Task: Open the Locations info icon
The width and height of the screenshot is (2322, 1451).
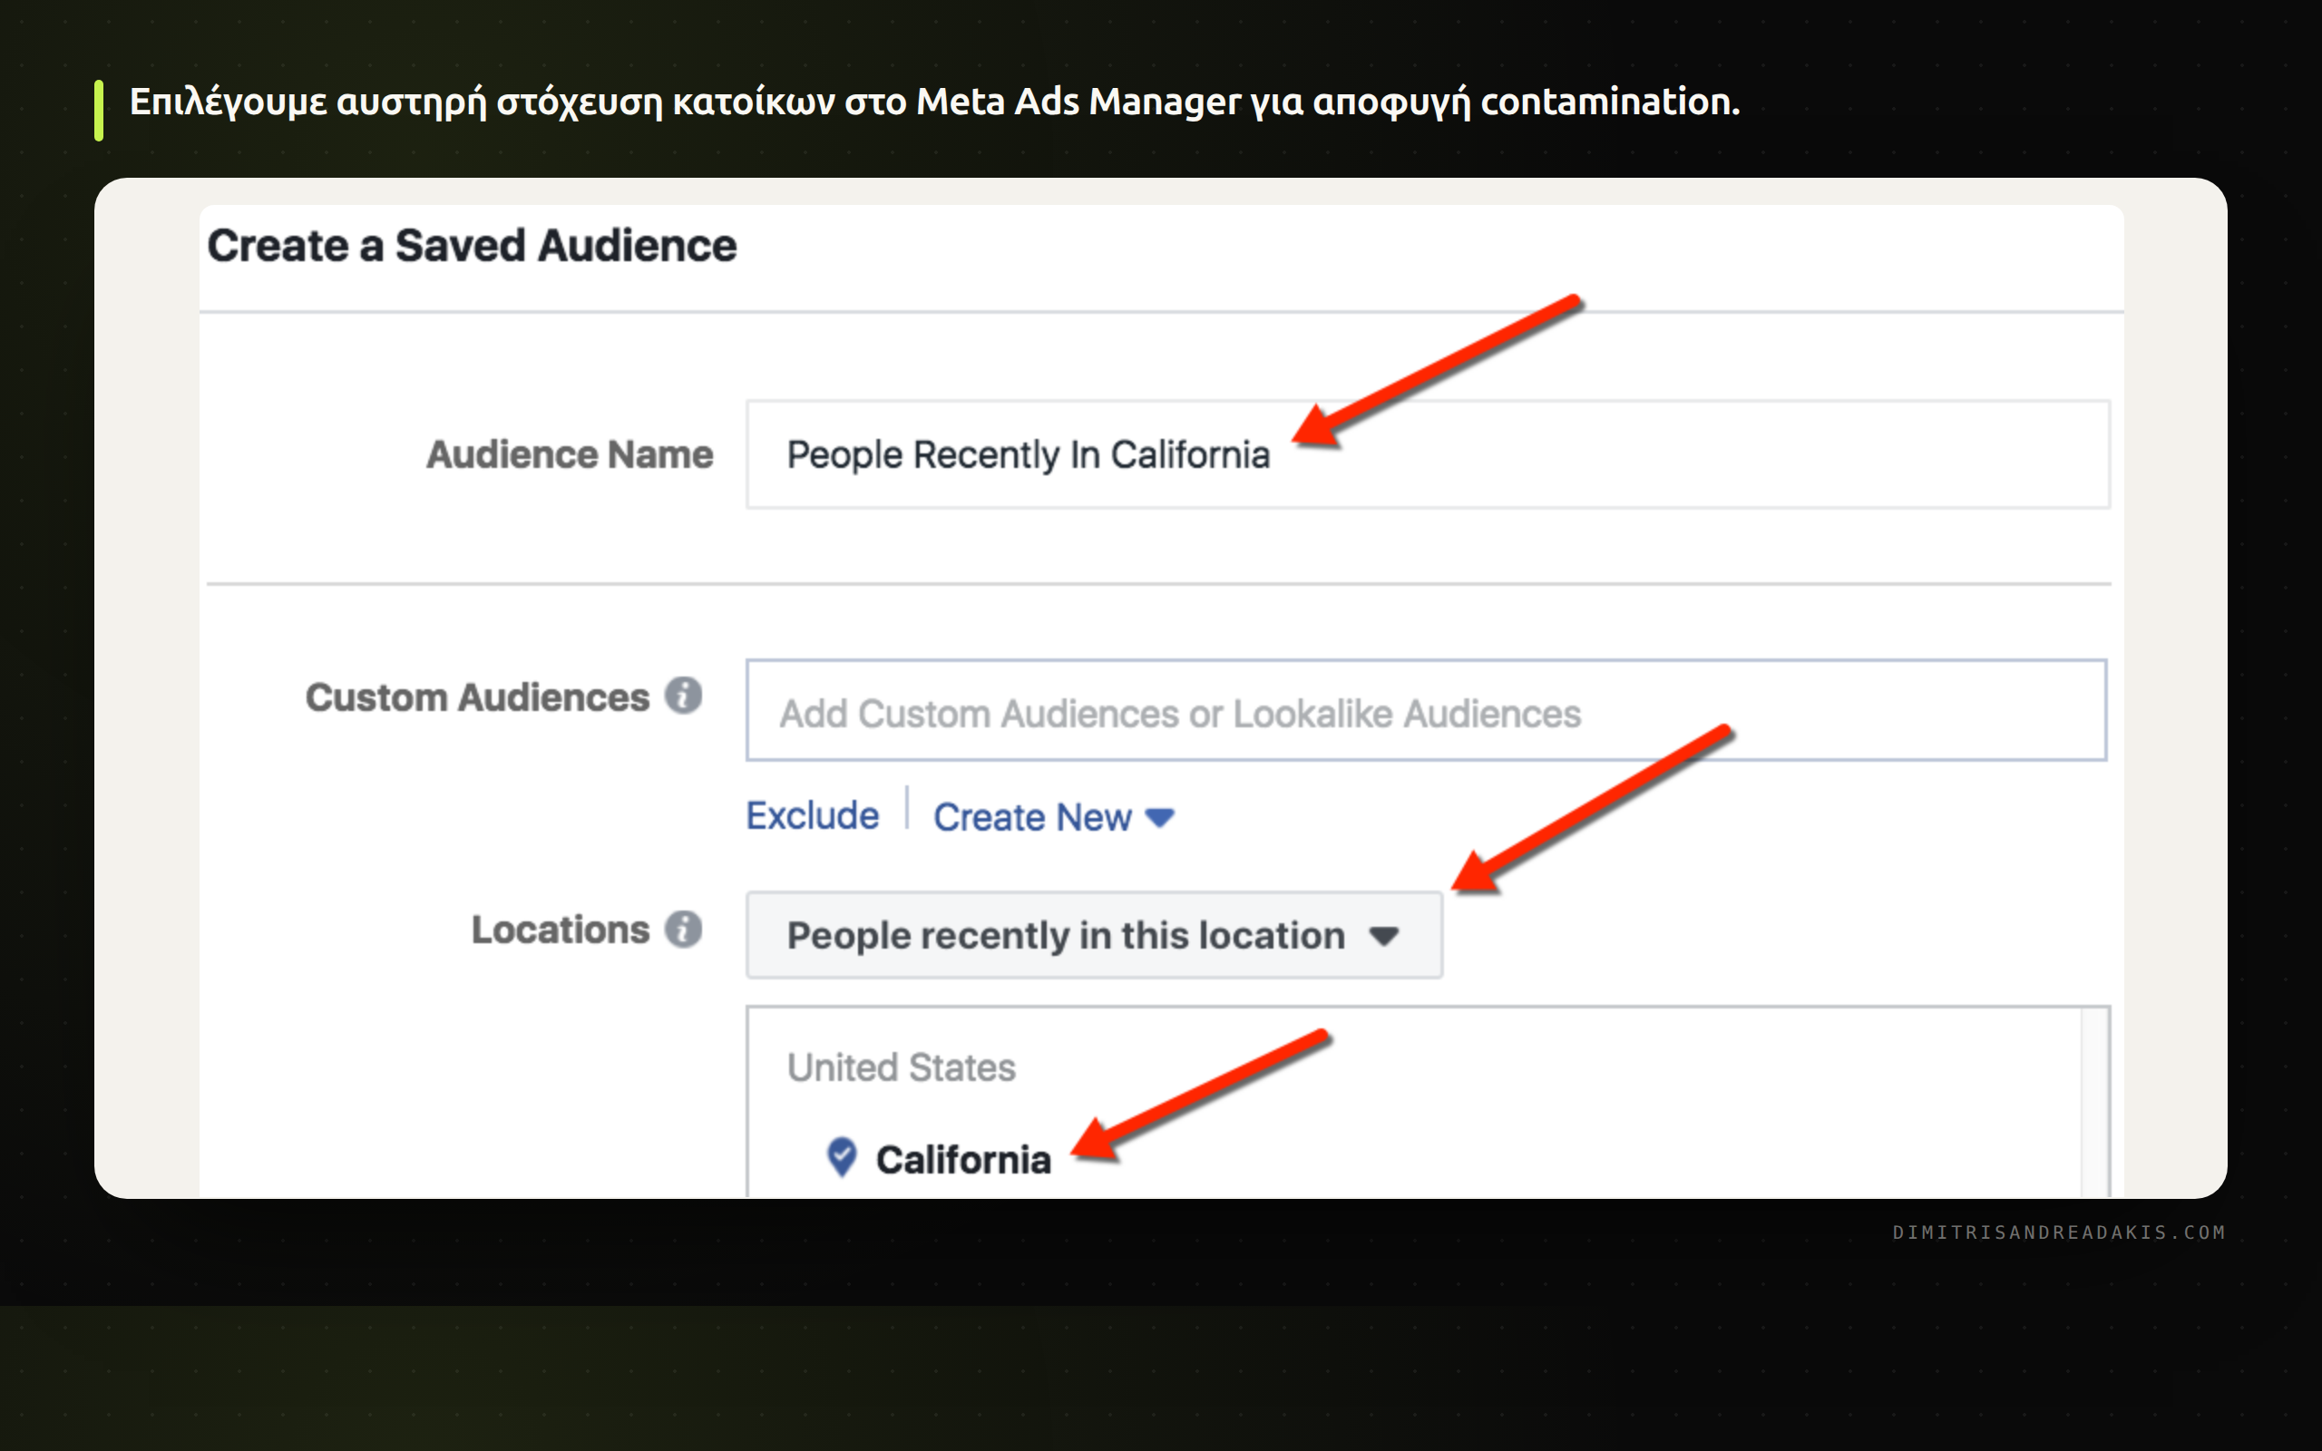Action: pyautogui.click(x=683, y=929)
